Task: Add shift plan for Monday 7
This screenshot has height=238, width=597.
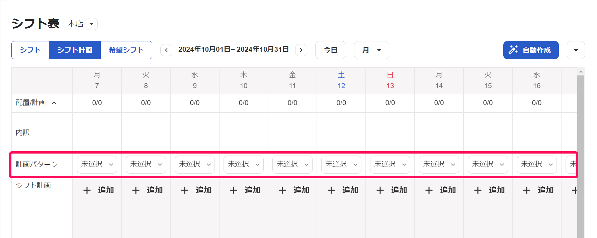Action: coord(98,190)
